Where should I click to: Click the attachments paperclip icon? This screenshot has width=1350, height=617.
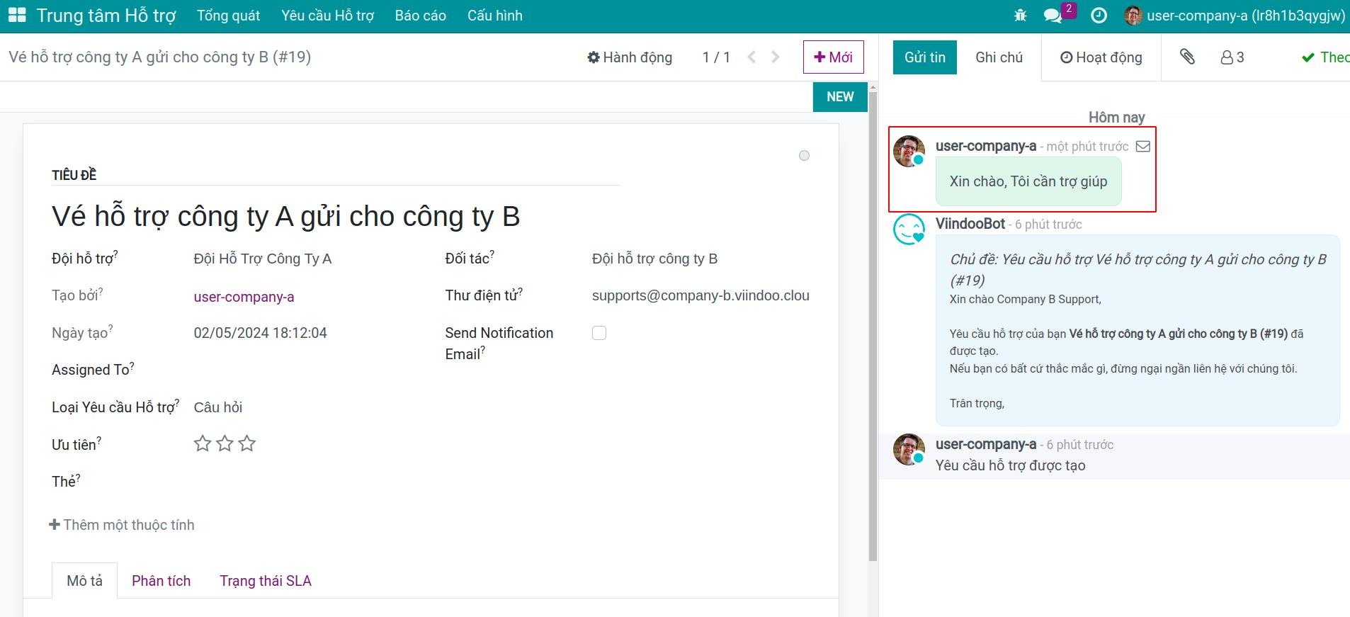[1187, 57]
